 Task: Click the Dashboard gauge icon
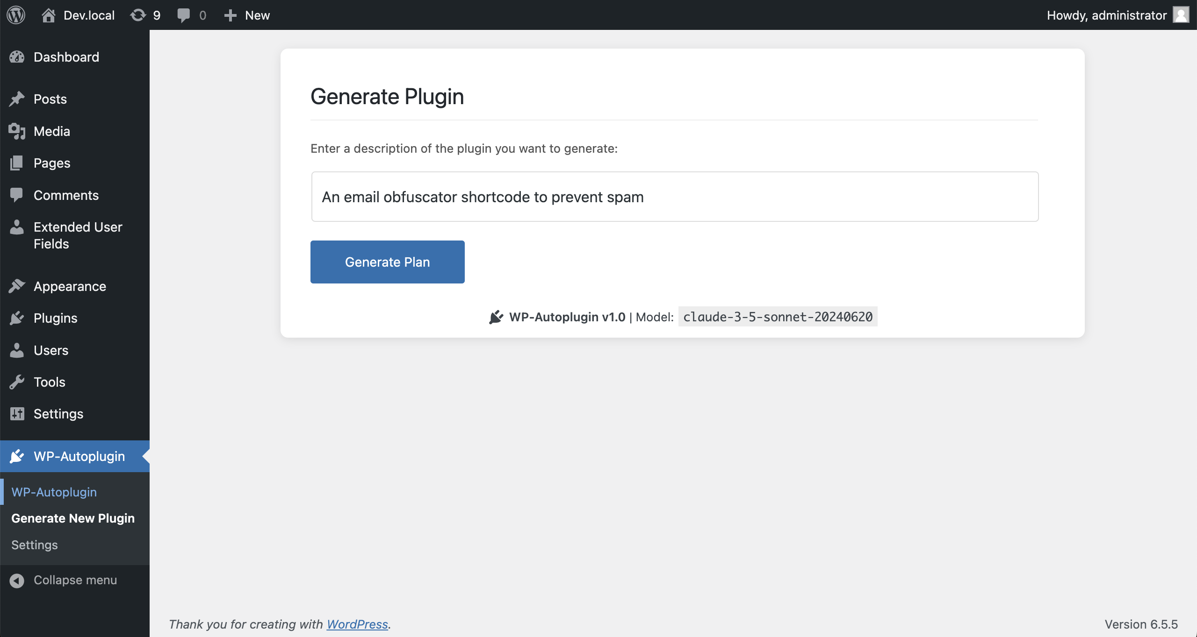coord(17,57)
